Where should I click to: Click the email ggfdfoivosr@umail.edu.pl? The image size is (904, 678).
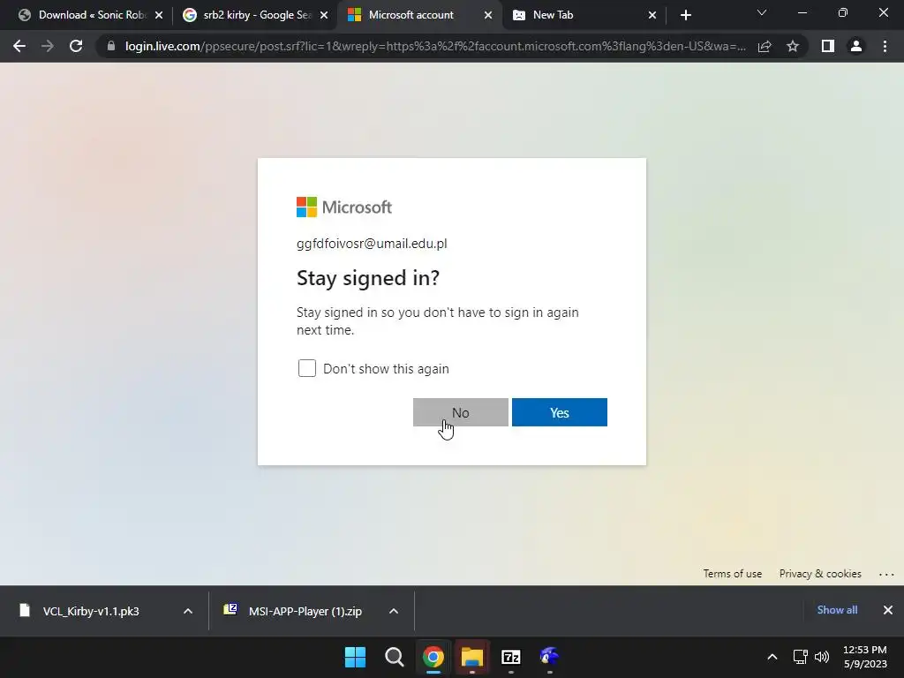(372, 244)
